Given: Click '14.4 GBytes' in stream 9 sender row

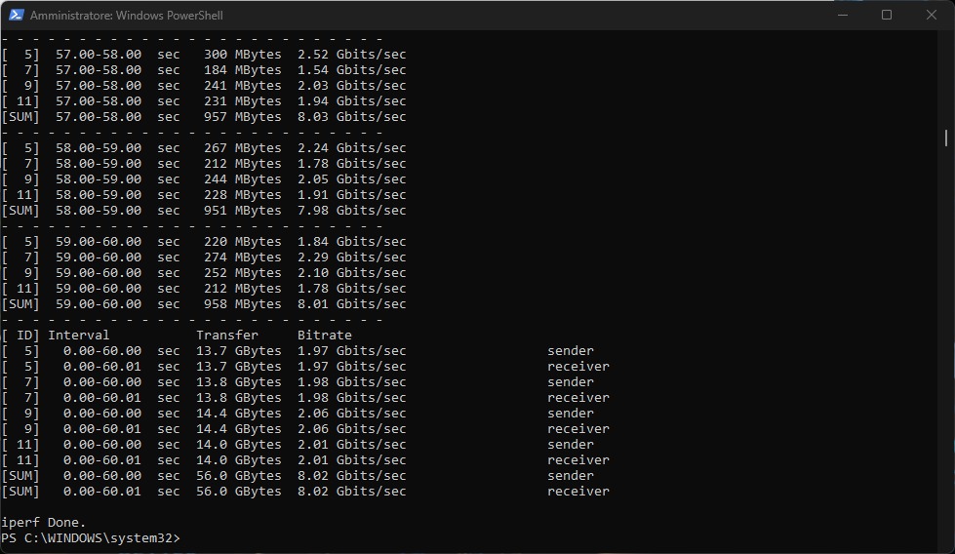Looking at the screenshot, I should click(239, 413).
